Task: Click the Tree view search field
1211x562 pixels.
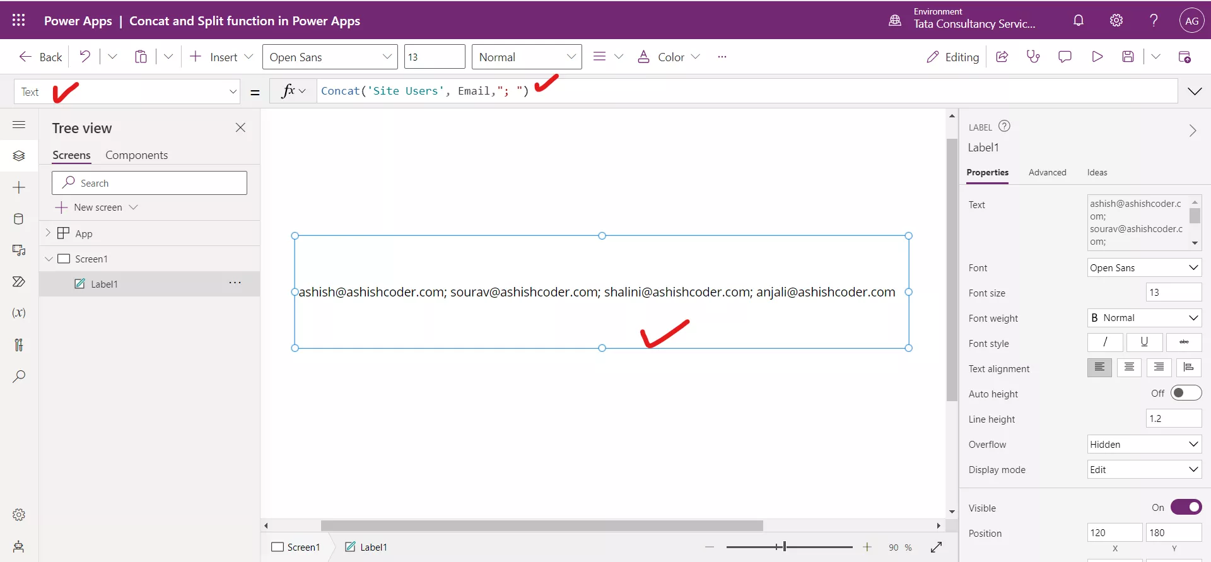Action: pos(149,183)
